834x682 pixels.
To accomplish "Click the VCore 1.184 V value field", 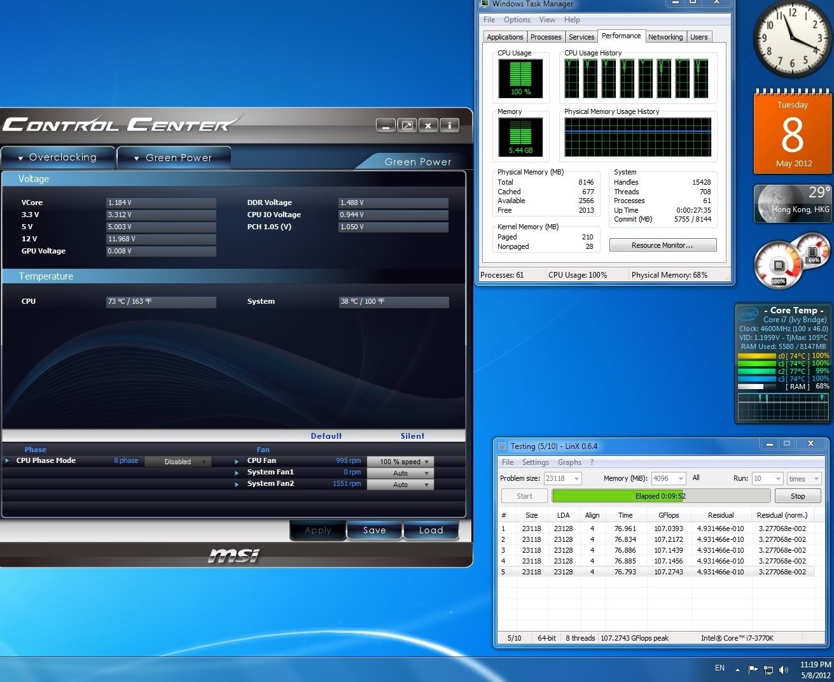I will click(x=161, y=202).
